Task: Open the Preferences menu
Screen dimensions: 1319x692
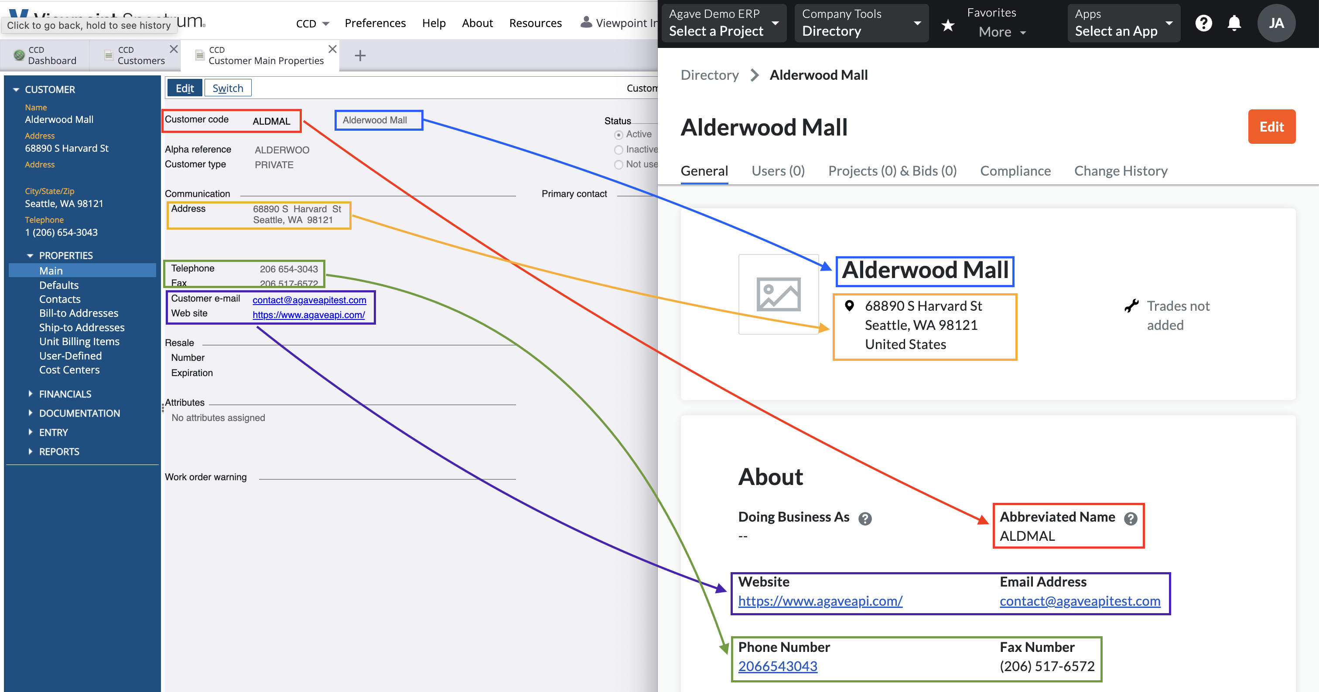Action: pyautogui.click(x=375, y=23)
